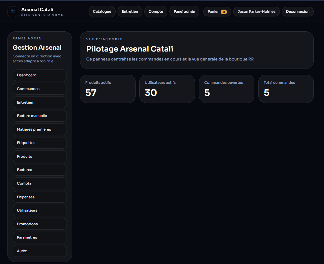
Task: Click the Arsenal Catali logo icon
Action: pyautogui.click(x=13, y=11)
